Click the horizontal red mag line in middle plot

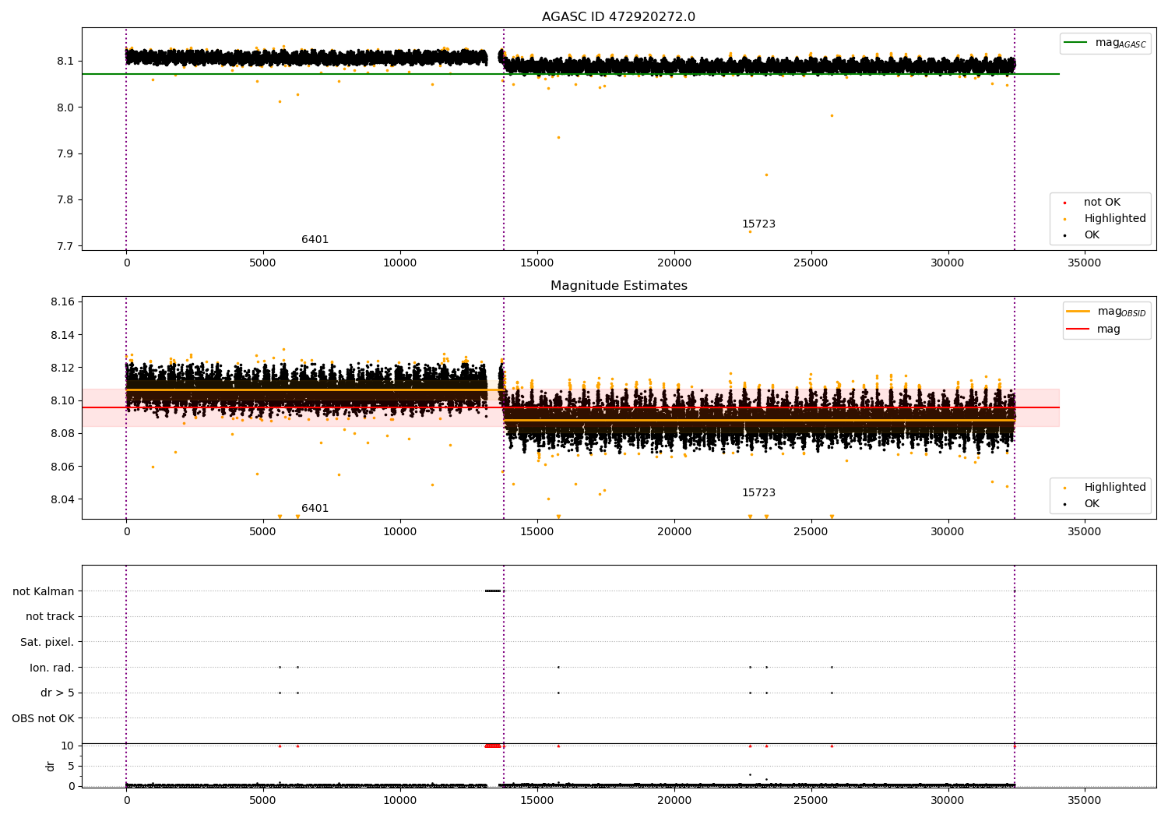571,407
